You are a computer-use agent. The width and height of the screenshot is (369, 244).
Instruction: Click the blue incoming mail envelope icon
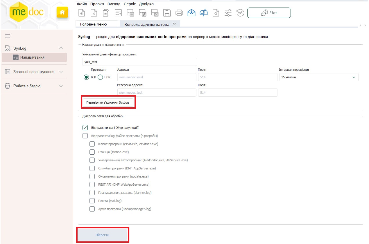tap(191, 13)
